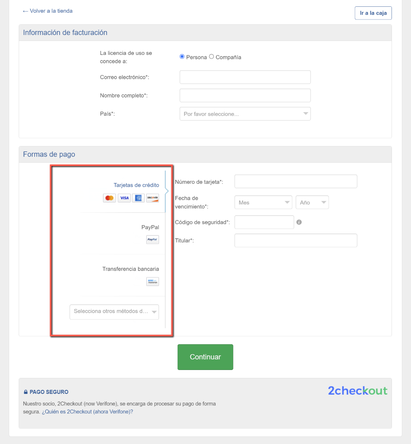Click the Discover card icon
Image resolution: width=411 pixels, height=444 pixels.
153,198
